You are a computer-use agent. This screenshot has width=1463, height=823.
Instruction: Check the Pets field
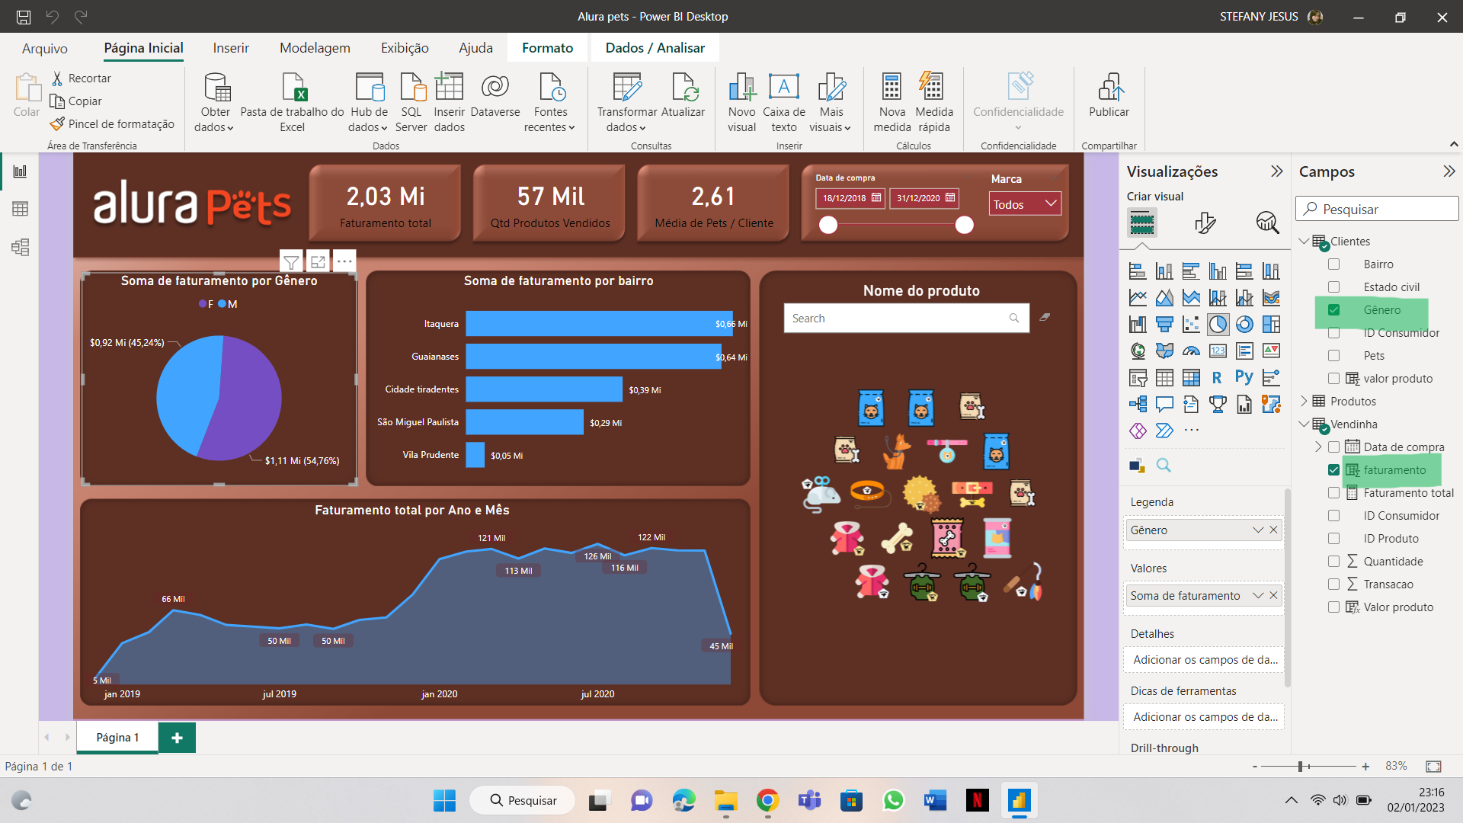(1333, 356)
